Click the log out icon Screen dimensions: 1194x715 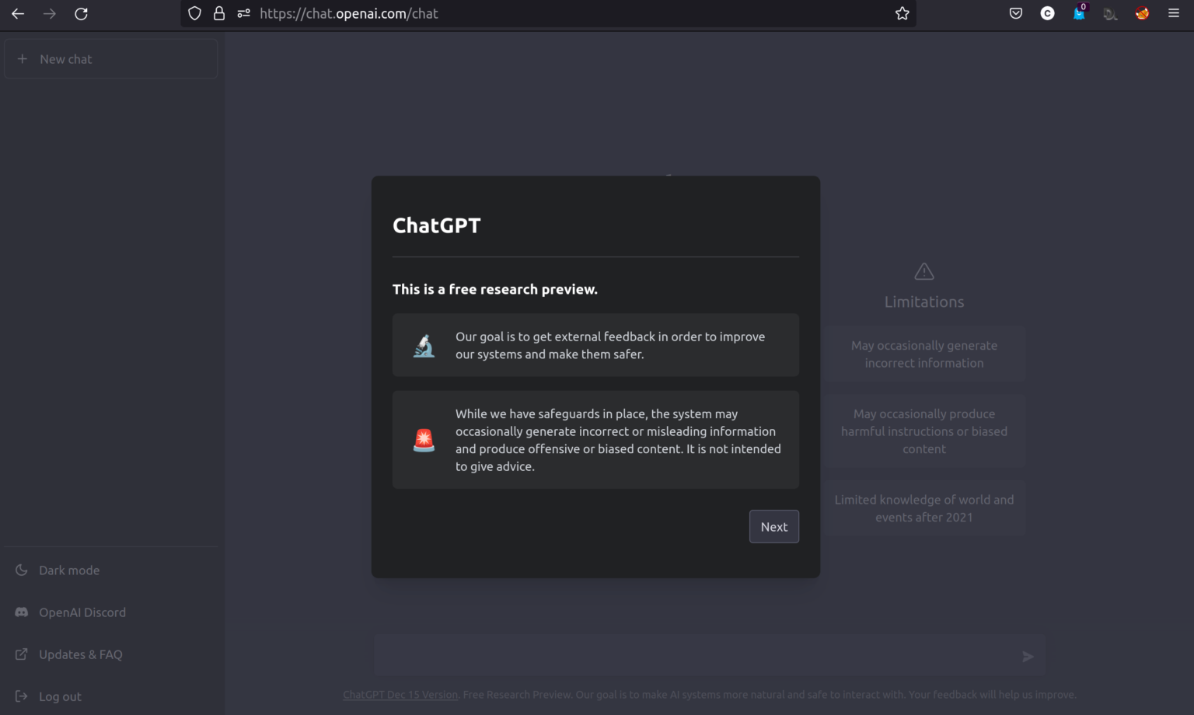point(21,696)
